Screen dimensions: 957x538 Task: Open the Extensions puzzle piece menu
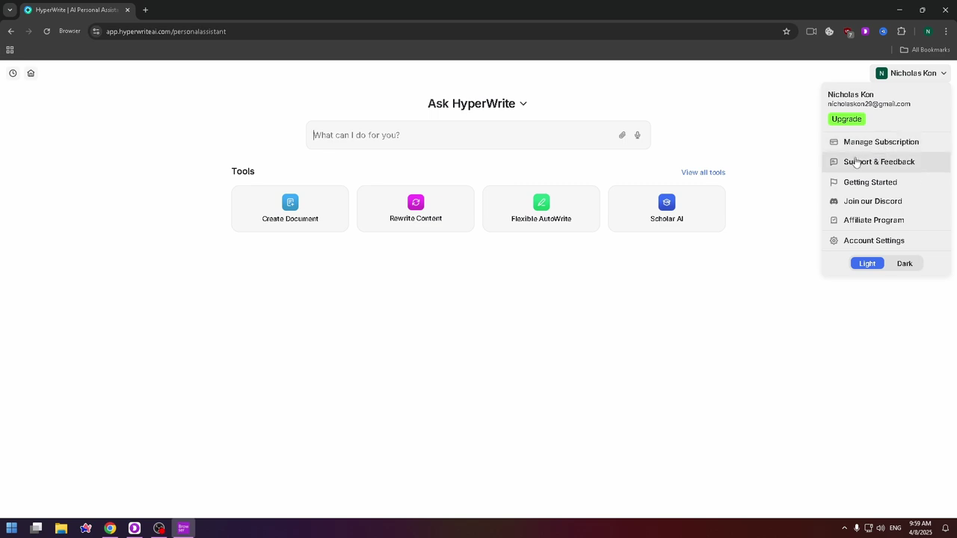click(901, 31)
